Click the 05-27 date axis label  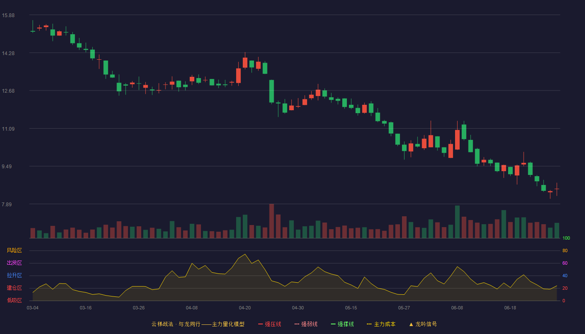click(x=404, y=308)
